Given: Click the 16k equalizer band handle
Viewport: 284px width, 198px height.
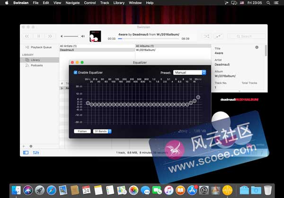Looking at the screenshot, I should (195, 101).
